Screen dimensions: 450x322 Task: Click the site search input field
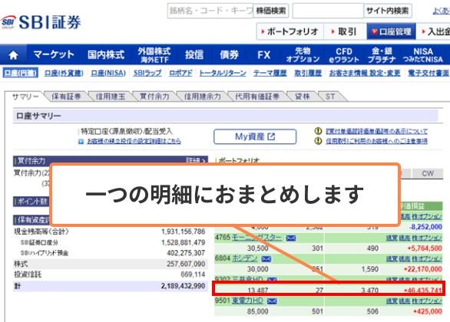(x=328, y=11)
